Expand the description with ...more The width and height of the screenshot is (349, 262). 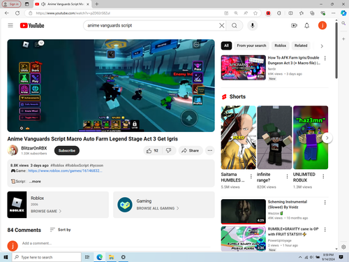[35, 182]
